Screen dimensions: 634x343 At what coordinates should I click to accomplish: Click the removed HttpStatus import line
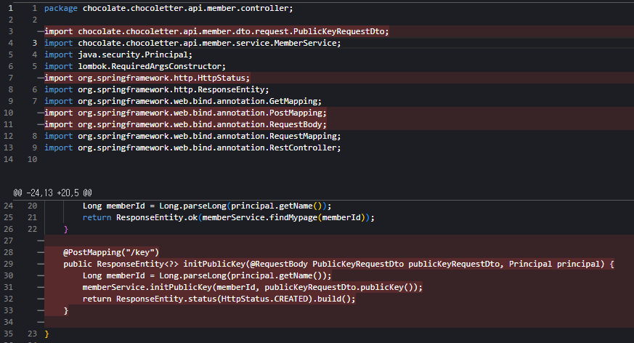point(147,78)
